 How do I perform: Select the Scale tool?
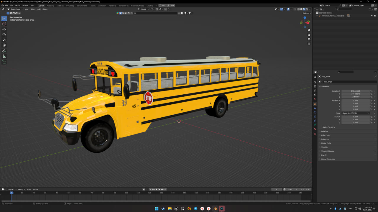(4, 40)
